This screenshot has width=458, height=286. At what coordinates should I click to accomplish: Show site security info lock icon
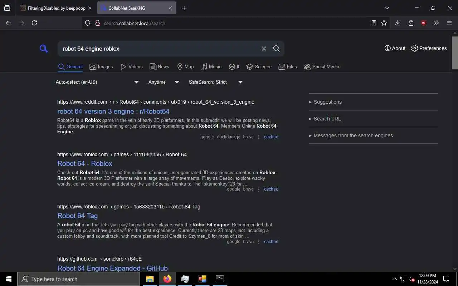(x=97, y=23)
